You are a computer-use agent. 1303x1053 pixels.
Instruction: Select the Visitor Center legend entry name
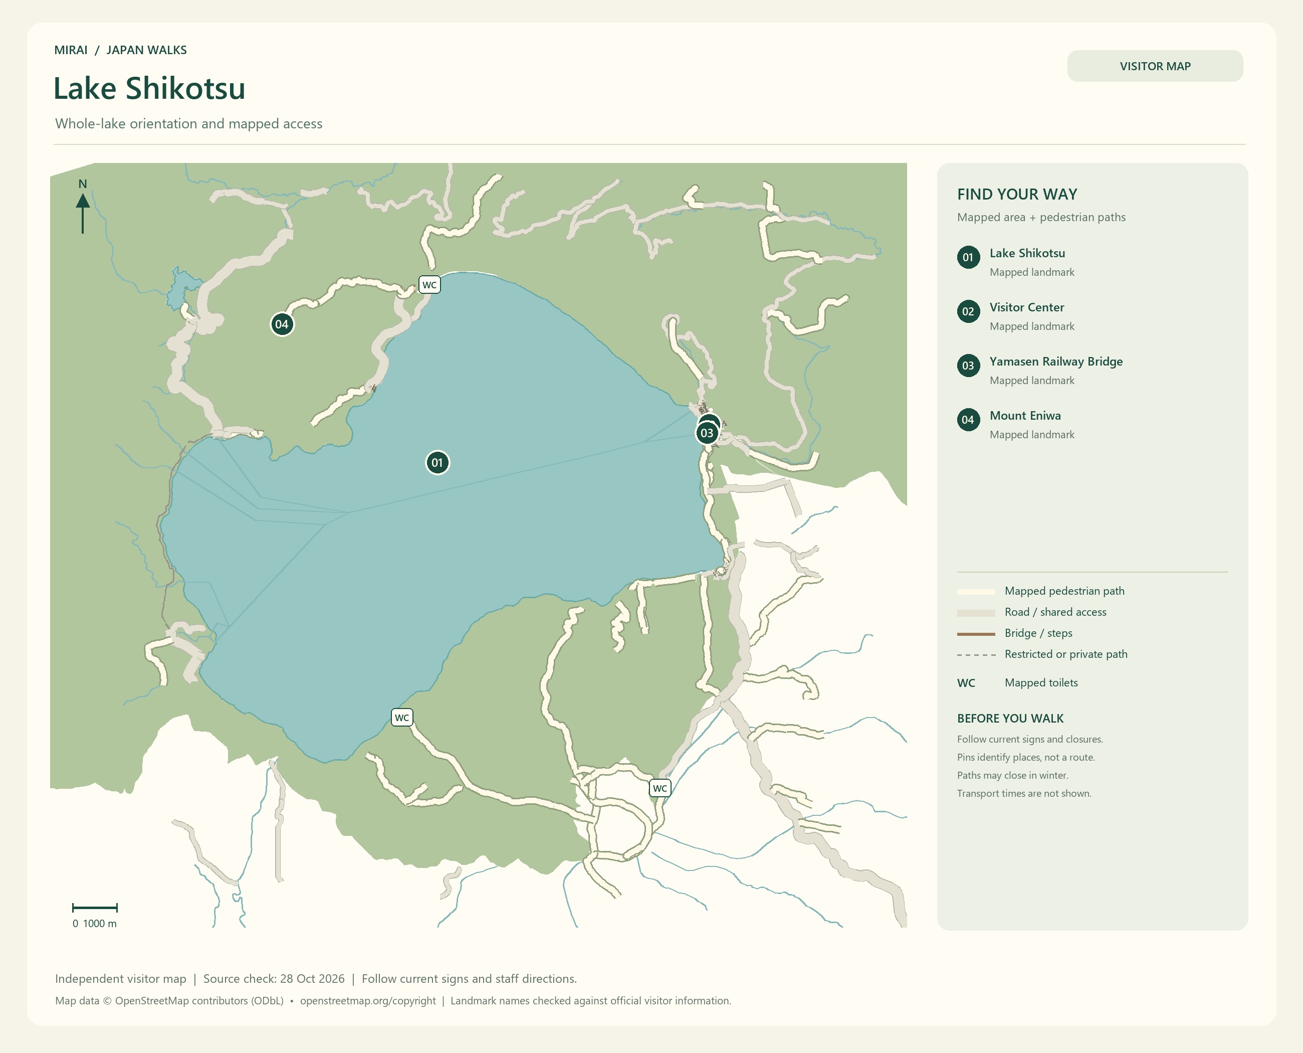(x=1026, y=307)
